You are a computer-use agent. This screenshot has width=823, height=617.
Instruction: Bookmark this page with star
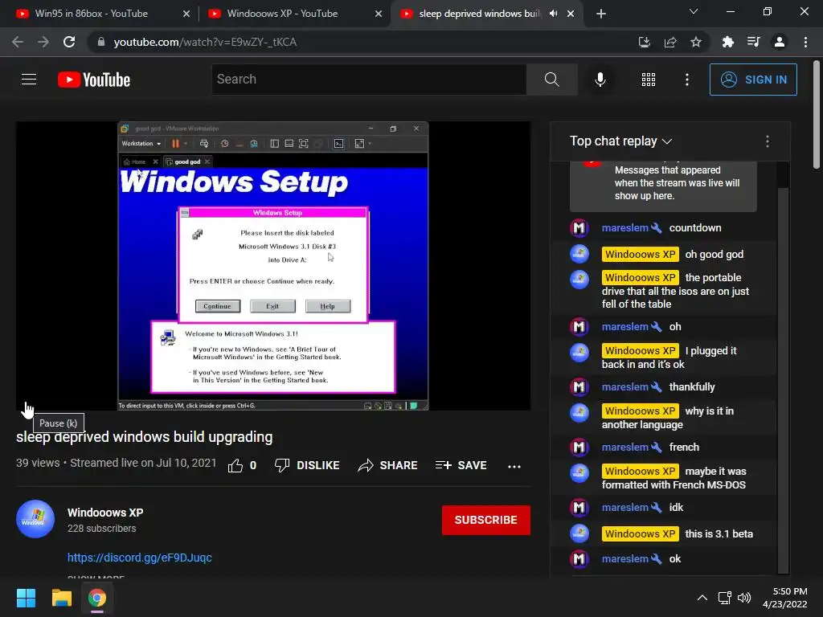click(x=696, y=42)
